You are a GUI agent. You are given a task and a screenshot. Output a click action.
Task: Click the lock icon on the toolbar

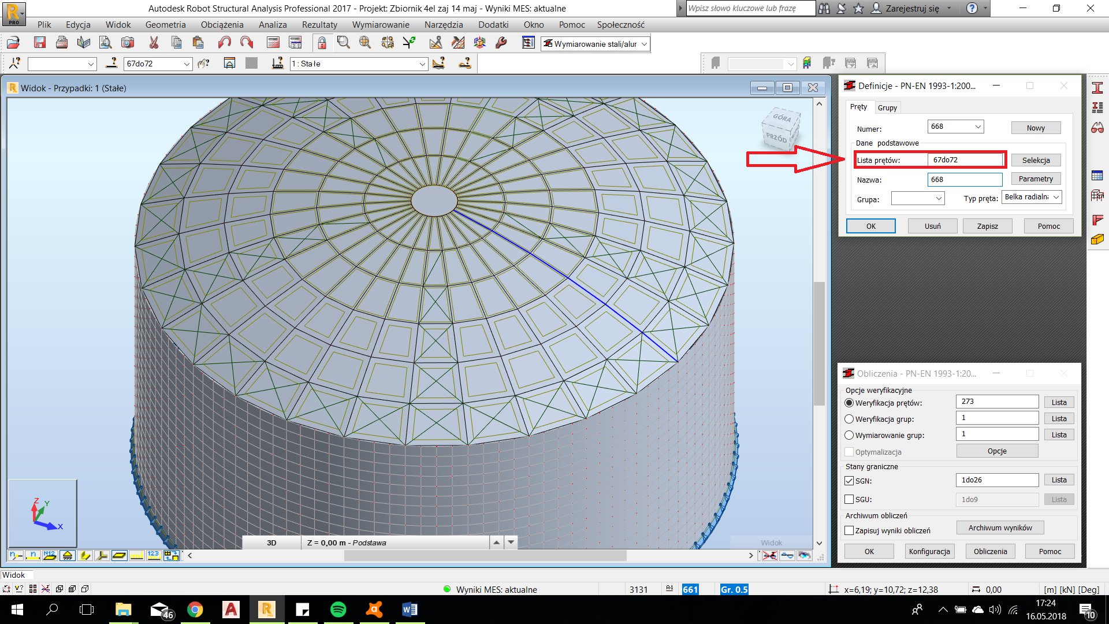click(x=321, y=42)
